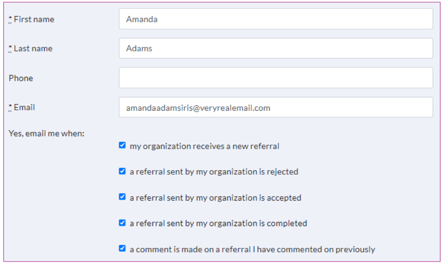The image size is (443, 264).
Task: Click the First name input field
Action: point(275,19)
